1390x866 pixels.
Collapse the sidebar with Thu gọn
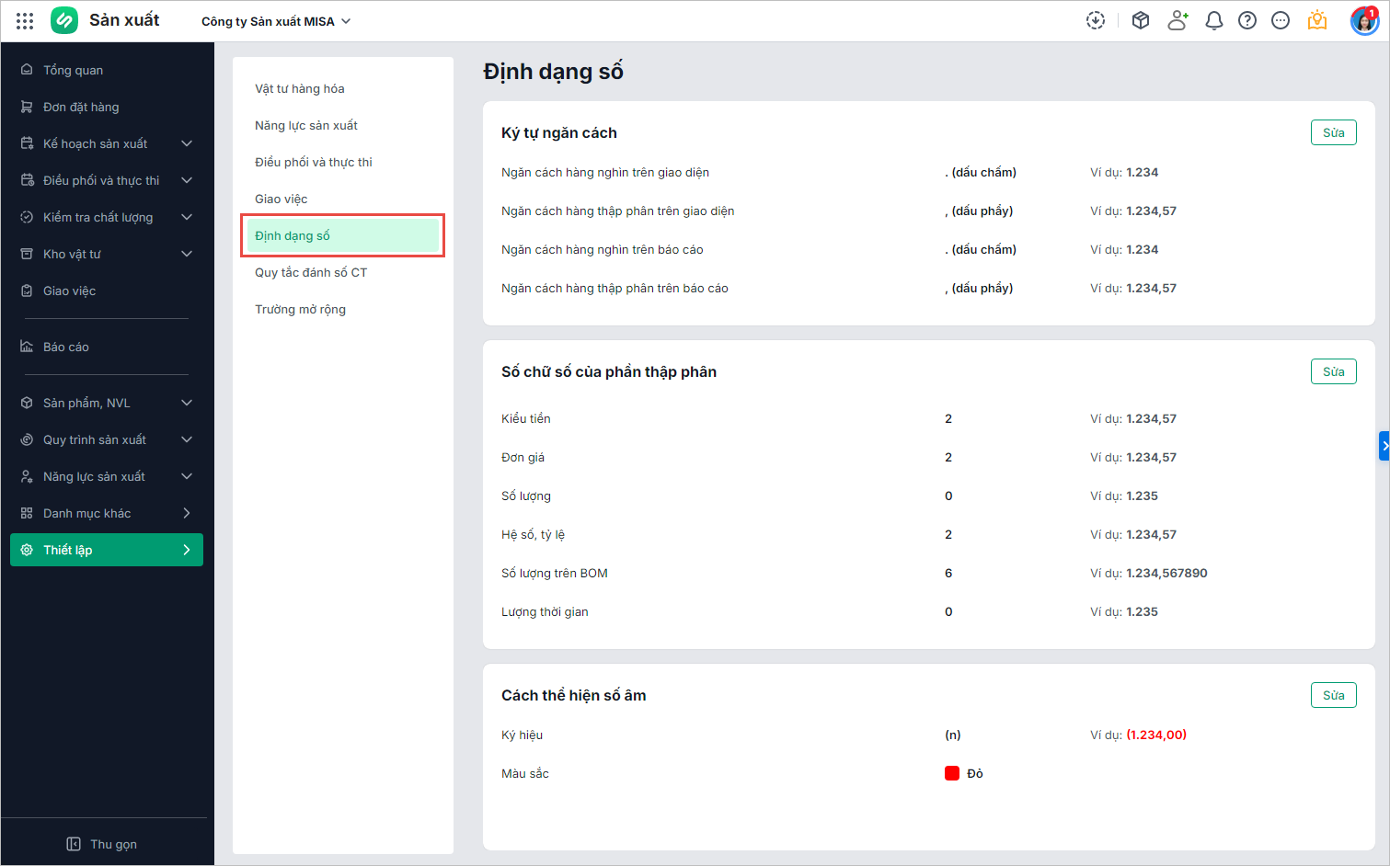coord(102,844)
